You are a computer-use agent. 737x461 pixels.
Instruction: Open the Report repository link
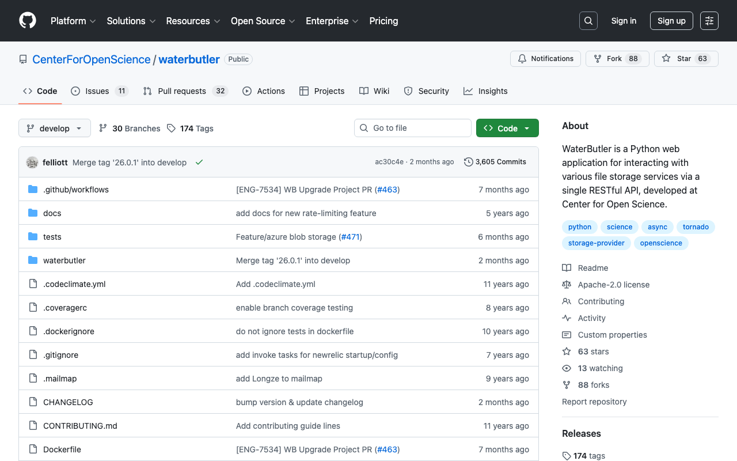tap(594, 401)
